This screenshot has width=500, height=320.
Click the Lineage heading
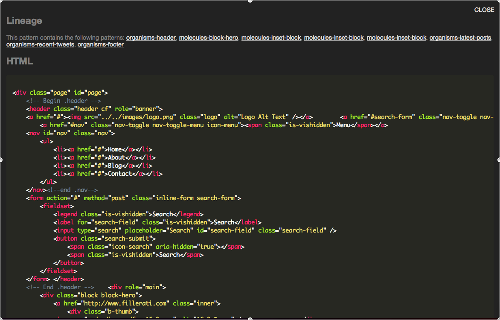click(x=24, y=21)
